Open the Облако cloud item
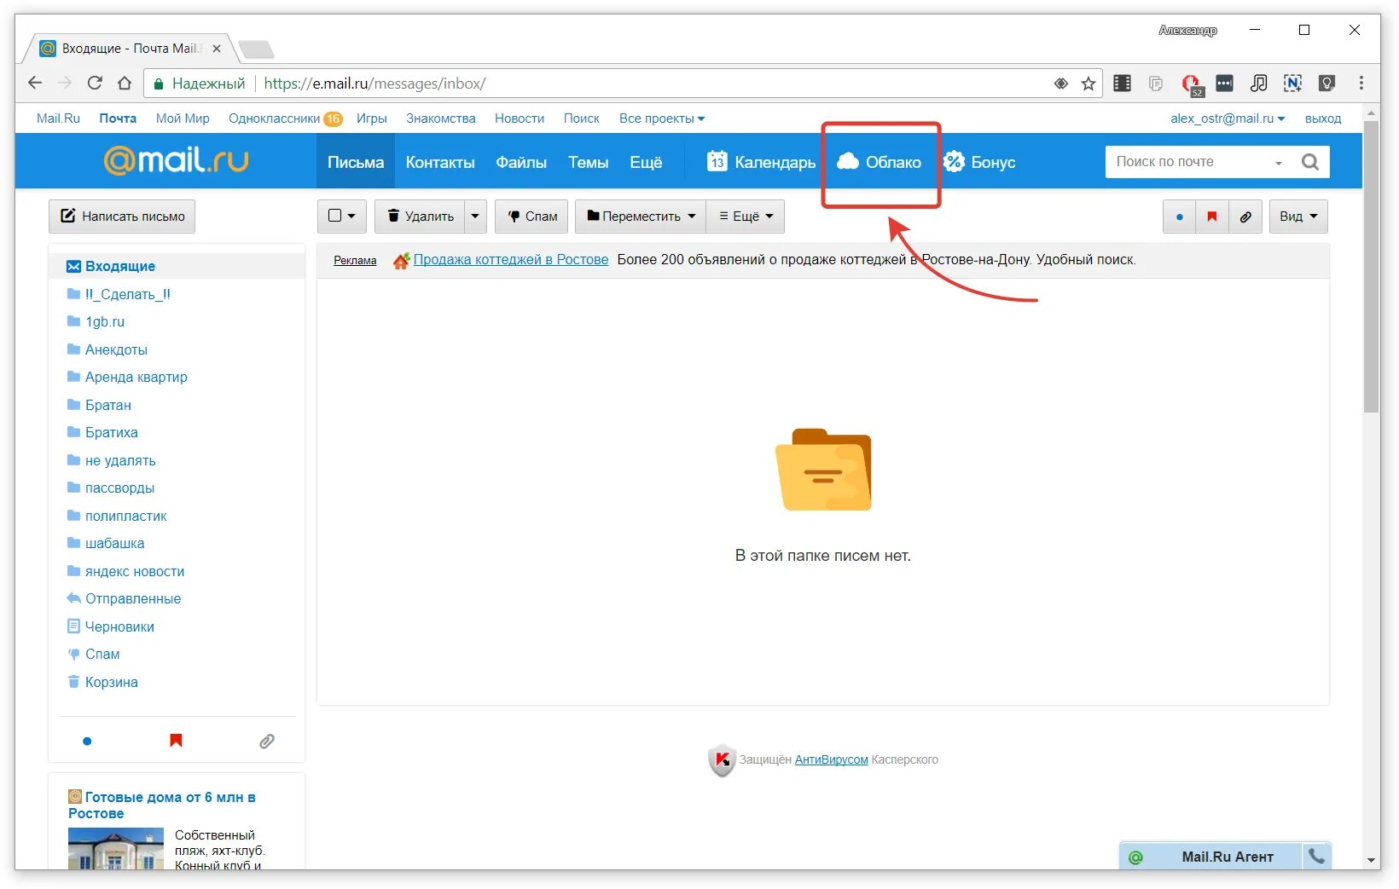 [879, 162]
